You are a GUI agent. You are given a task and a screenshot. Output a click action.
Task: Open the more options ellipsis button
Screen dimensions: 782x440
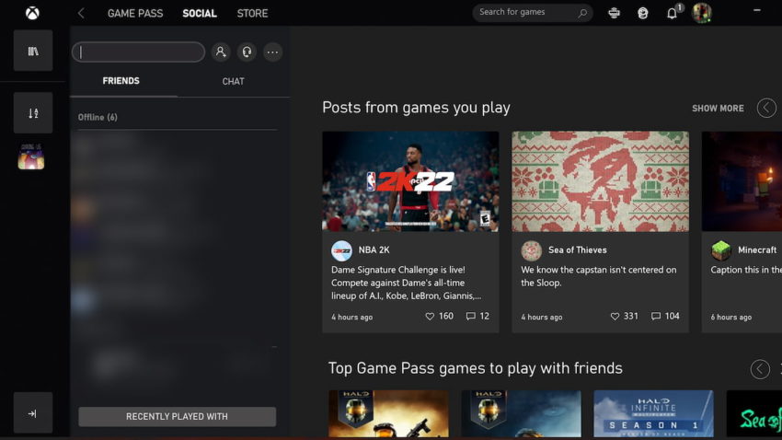click(x=273, y=52)
